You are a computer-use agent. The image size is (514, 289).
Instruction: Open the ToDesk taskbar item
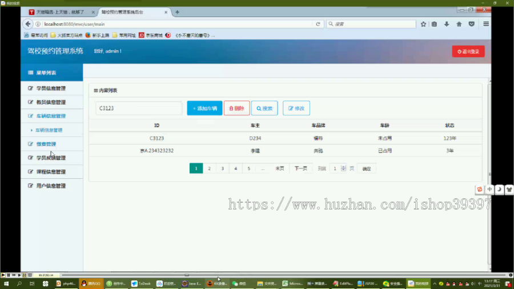141,284
